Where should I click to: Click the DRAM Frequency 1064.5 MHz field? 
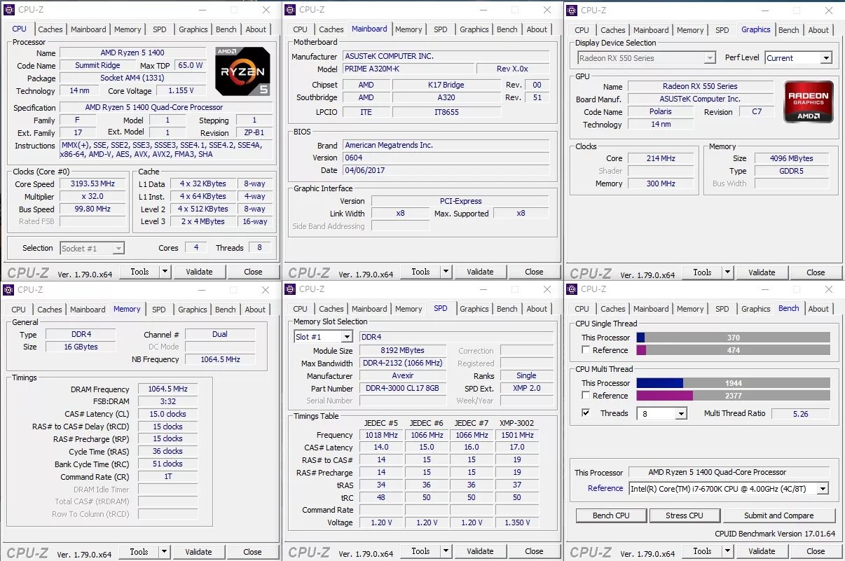[167, 389]
